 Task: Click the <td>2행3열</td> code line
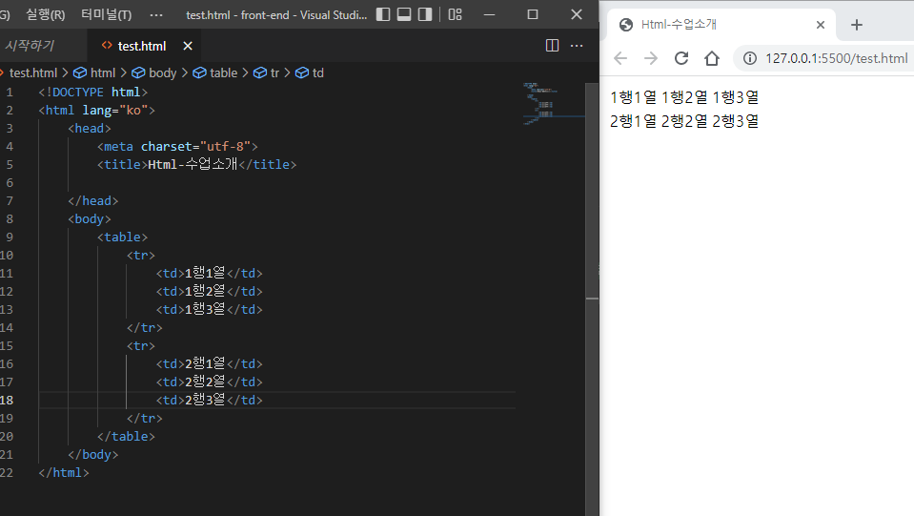[210, 400]
